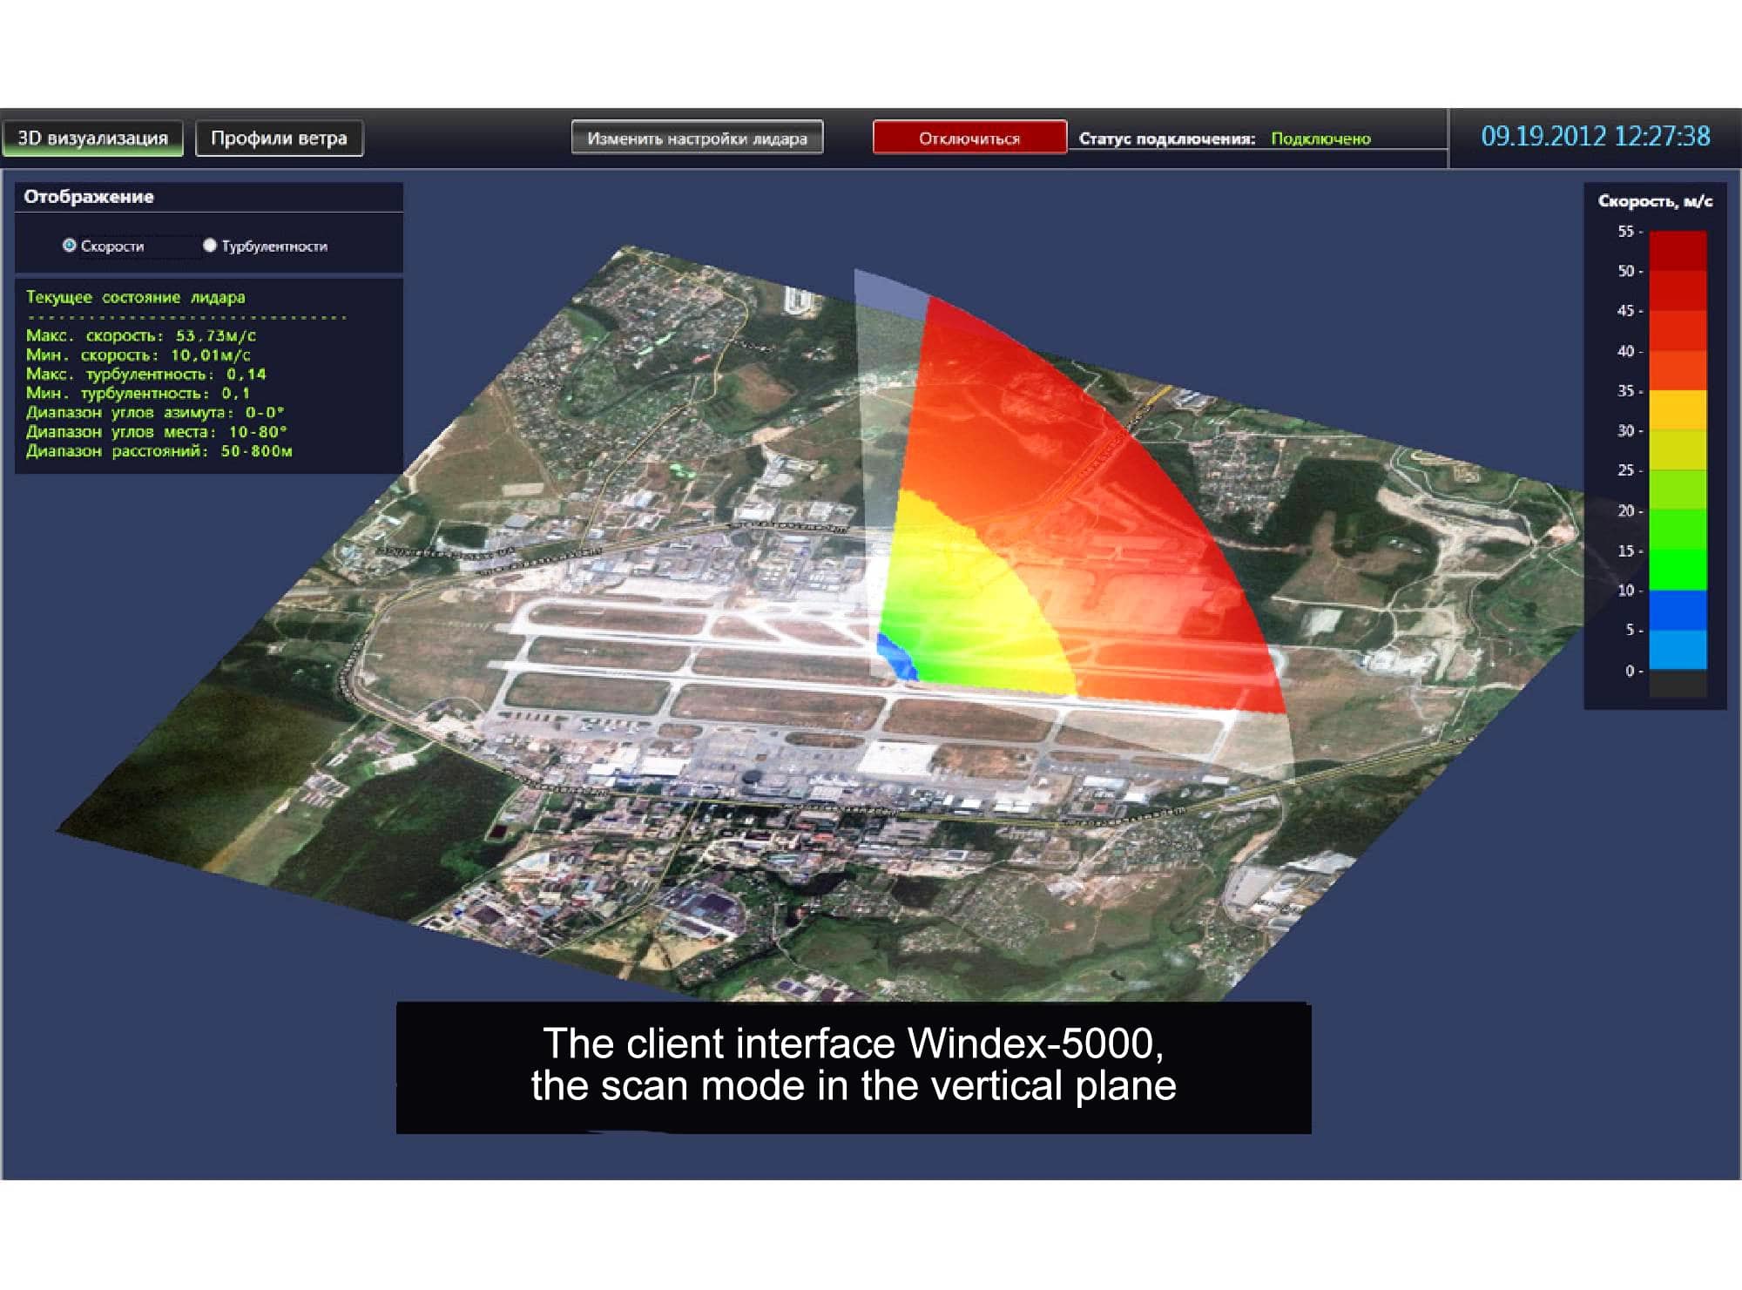
Task: Click the dark red 55 legend swatch
Action: click(x=1678, y=250)
